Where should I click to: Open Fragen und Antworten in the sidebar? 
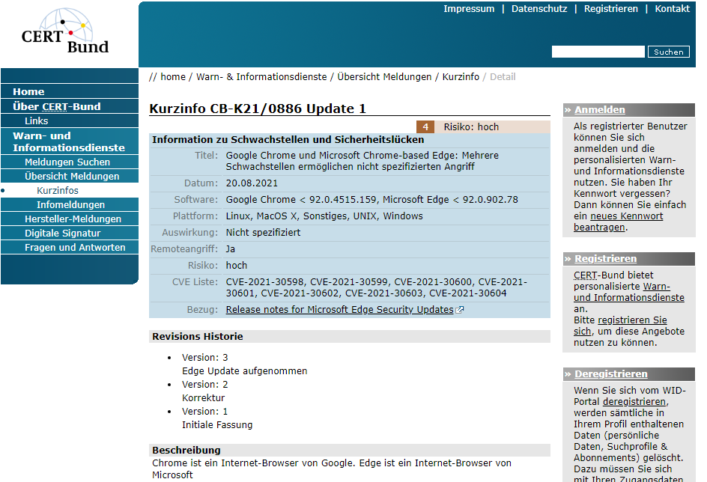click(x=70, y=247)
